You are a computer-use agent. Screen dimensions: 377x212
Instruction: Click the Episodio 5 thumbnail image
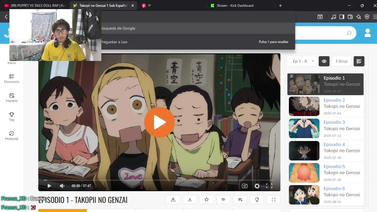coord(304,173)
